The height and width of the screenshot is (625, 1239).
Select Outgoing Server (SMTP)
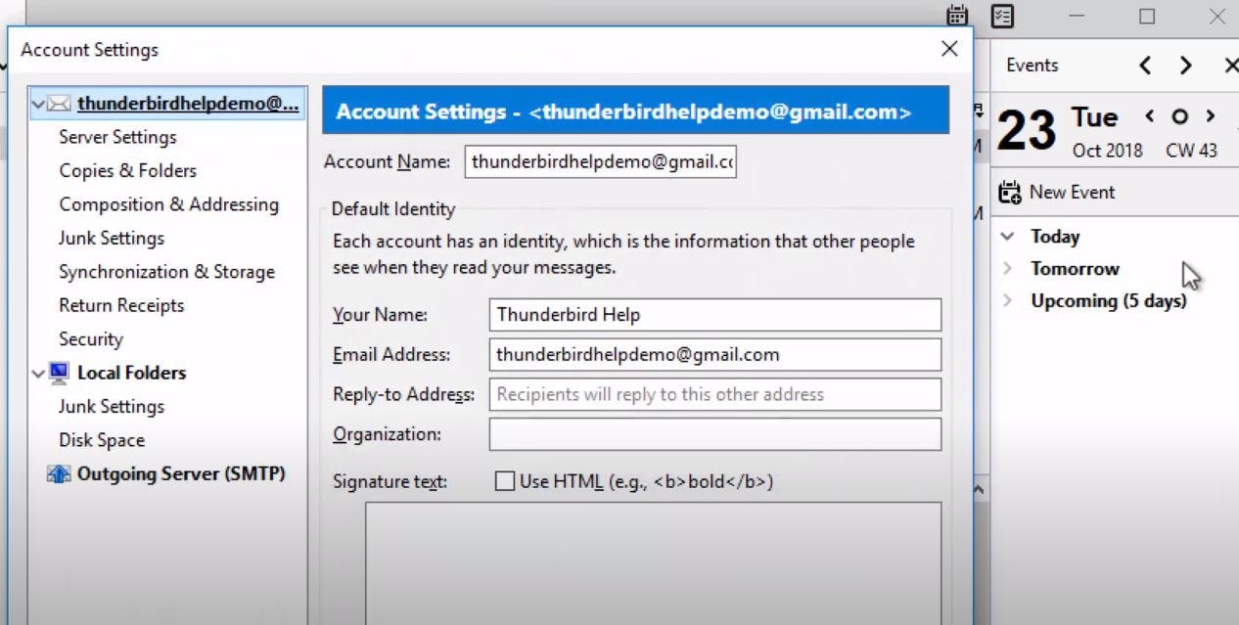point(181,474)
